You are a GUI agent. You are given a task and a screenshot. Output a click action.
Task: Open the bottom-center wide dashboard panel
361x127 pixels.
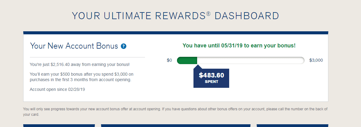pyautogui.click(x=176, y=125)
